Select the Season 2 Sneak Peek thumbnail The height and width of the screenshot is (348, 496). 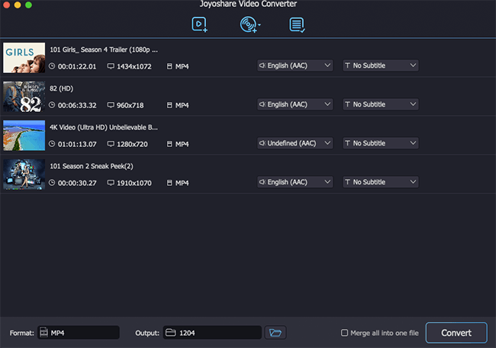click(24, 174)
